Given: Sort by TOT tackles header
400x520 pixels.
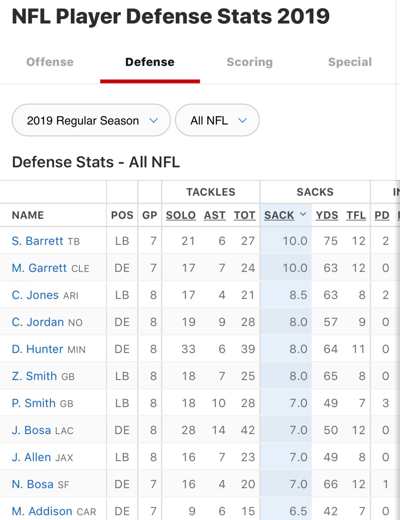Looking at the screenshot, I should pos(245,215).
